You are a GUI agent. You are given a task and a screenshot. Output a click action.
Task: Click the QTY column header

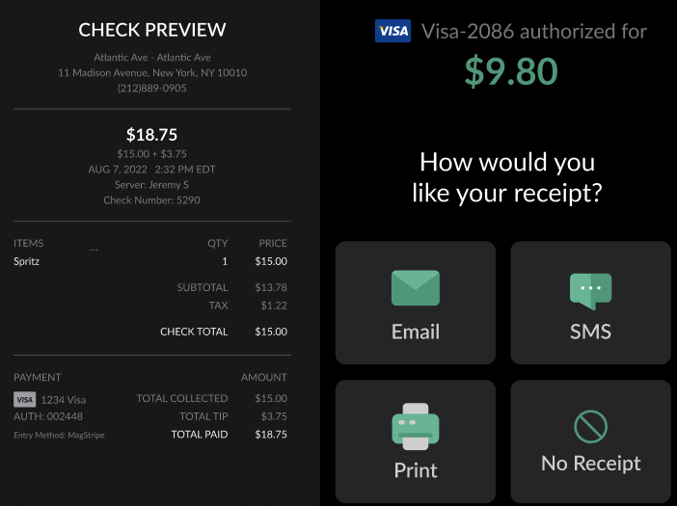217,243
